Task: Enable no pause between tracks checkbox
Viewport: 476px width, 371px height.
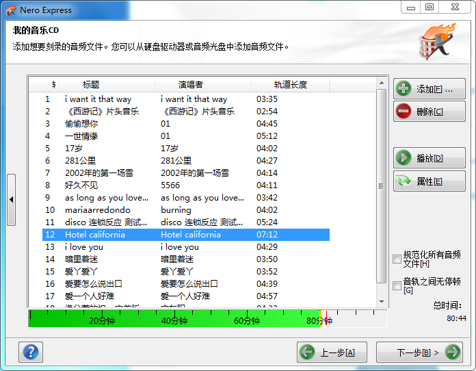Action: 397,285
